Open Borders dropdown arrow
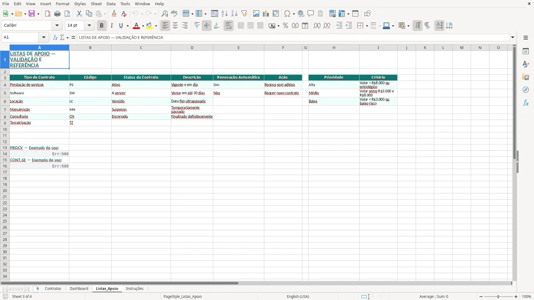Screen dimensions: 534x300 [x=366, y=26]
